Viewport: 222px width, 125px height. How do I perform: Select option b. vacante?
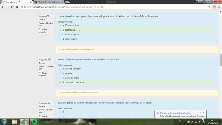pos(60,73)
